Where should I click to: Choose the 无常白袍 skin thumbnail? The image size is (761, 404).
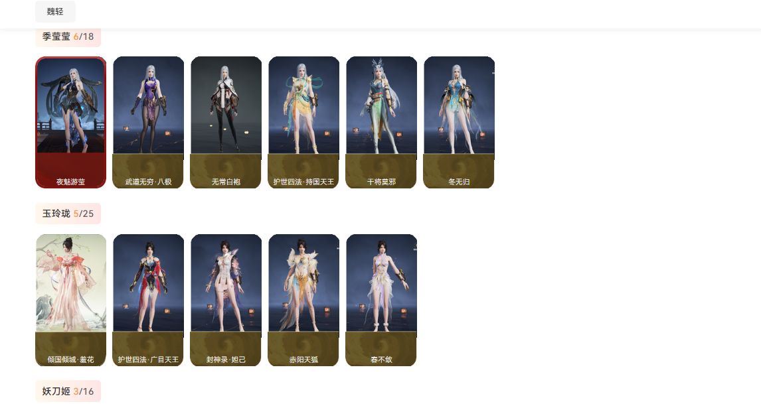click(226, 122)
